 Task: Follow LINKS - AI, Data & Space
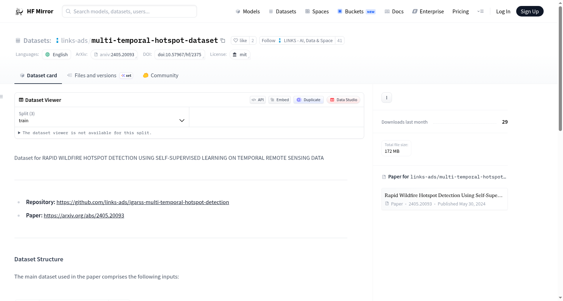point(297,40)
